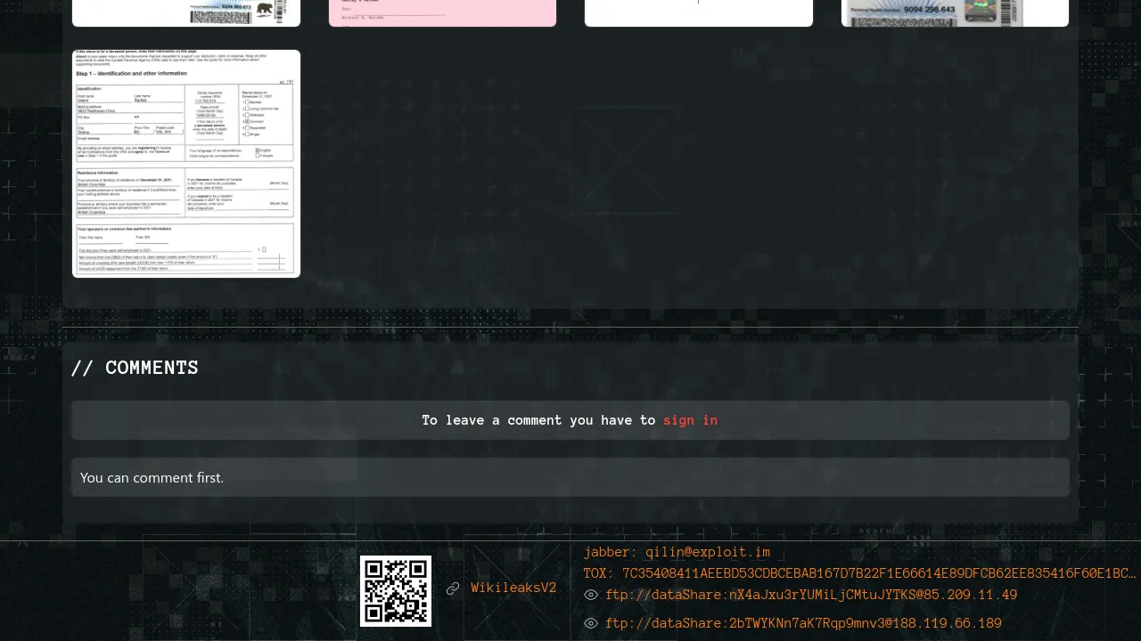Open the health card thumbnail with hologram
The height and width of the screenshot is (641, 1141).
click(955, 12)
